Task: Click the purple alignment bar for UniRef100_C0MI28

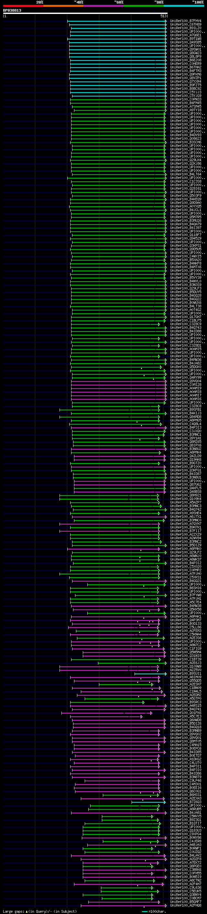Action: tap(119, 385)
